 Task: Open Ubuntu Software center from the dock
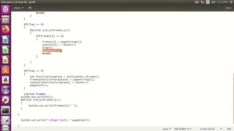coord(5,70)
